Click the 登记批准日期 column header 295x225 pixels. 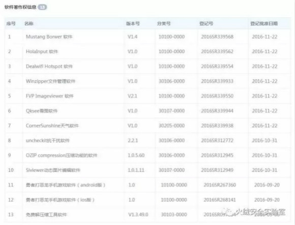pos(264,24)
